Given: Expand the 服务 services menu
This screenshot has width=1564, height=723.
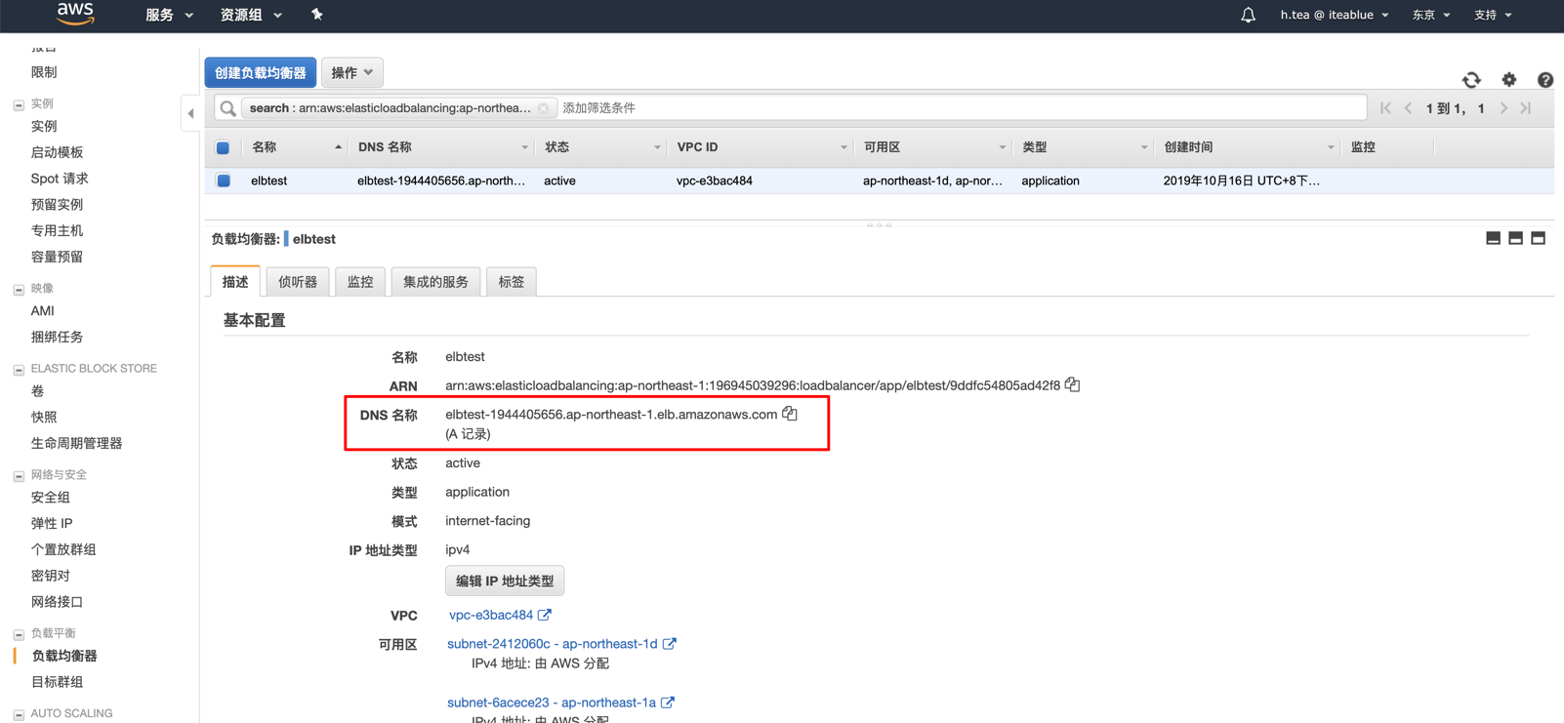Looking at the screenshot, I should point(169,15).
